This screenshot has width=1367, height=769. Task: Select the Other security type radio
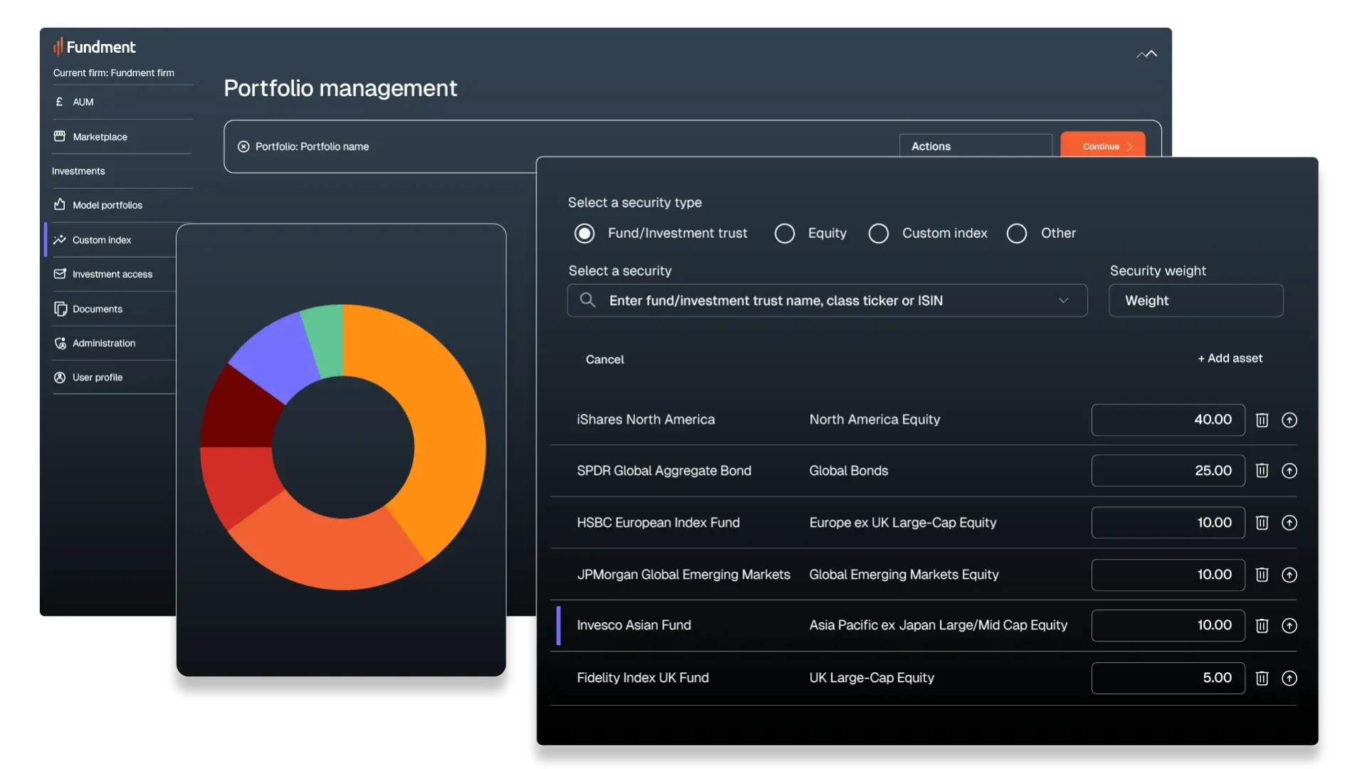click(x=1017, y=234)
